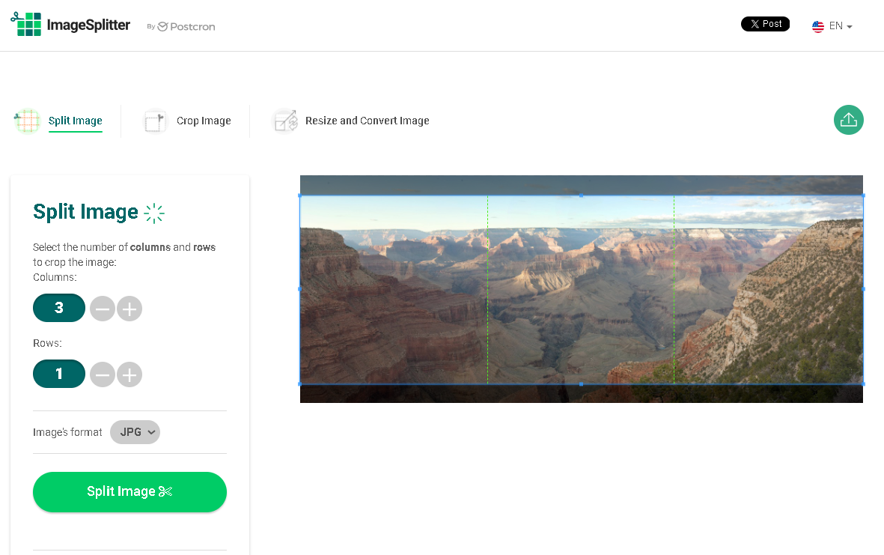Image resolution: width=884 pixels, height=555 pixels.
Task: Open the JPG image format dropdown
Action: (135, 432)
